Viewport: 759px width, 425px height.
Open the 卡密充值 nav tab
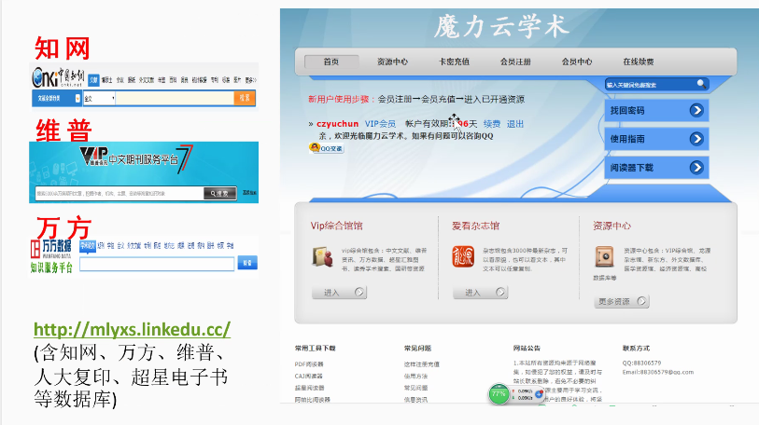[x=454, y=62]
